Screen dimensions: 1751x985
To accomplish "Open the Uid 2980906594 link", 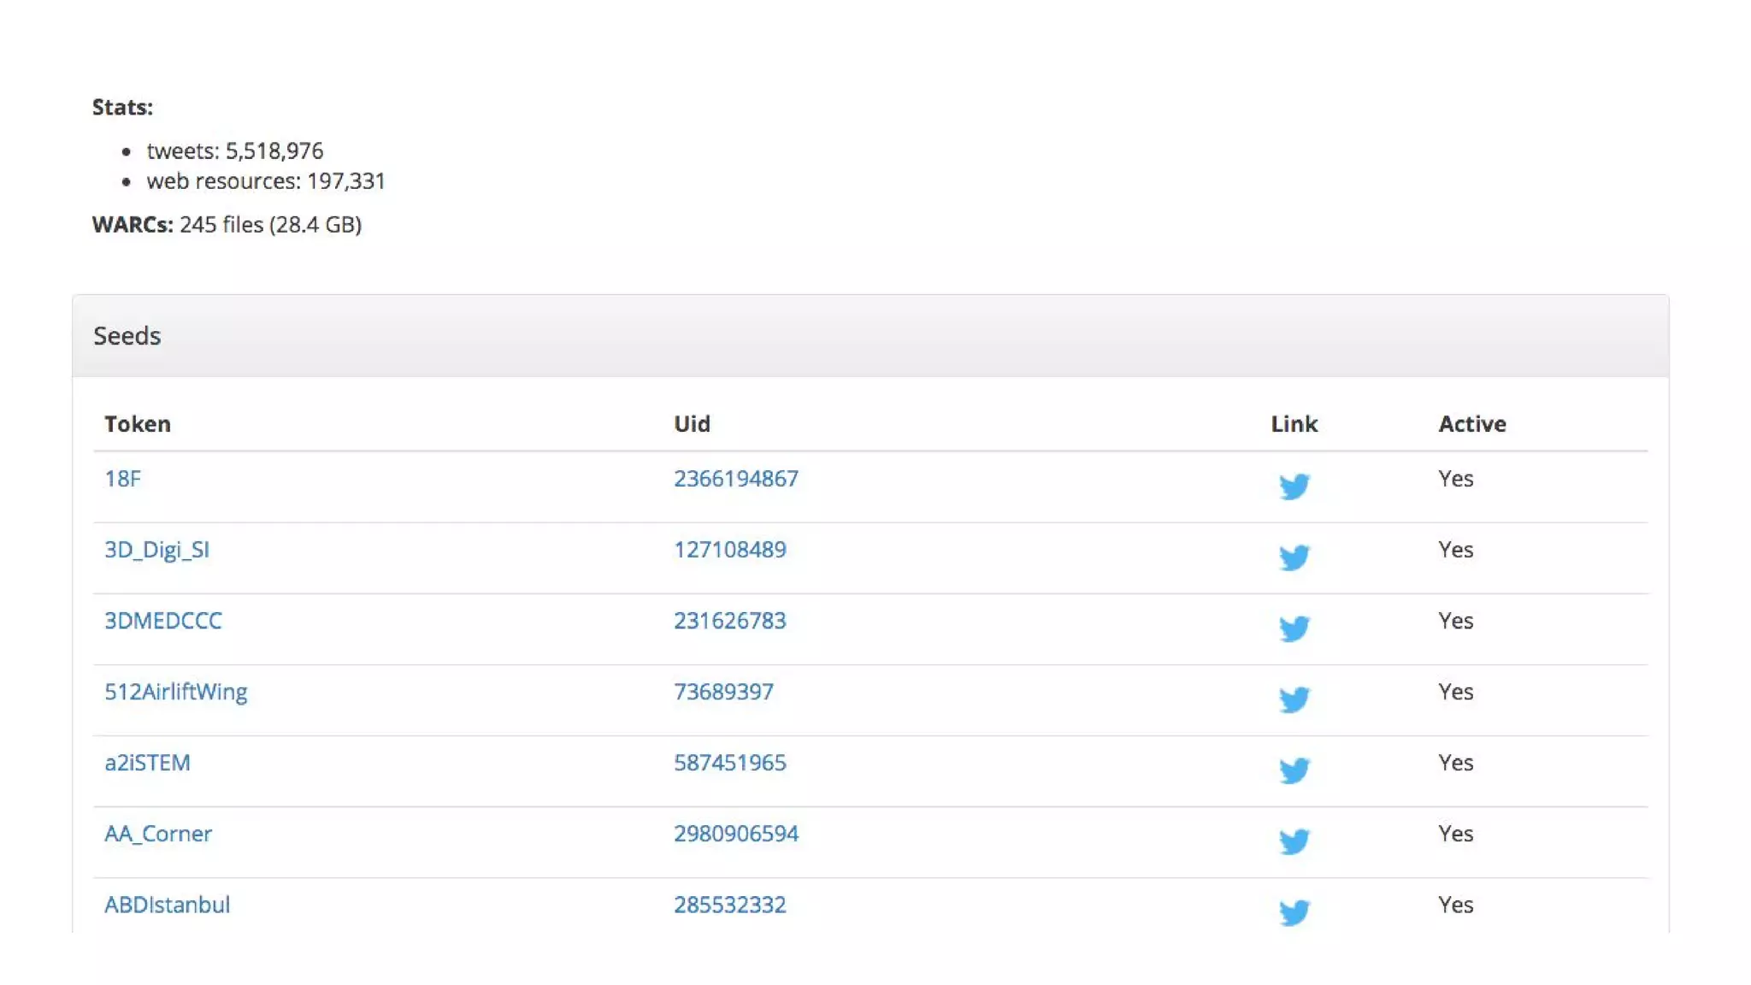I will coord(735,834).
